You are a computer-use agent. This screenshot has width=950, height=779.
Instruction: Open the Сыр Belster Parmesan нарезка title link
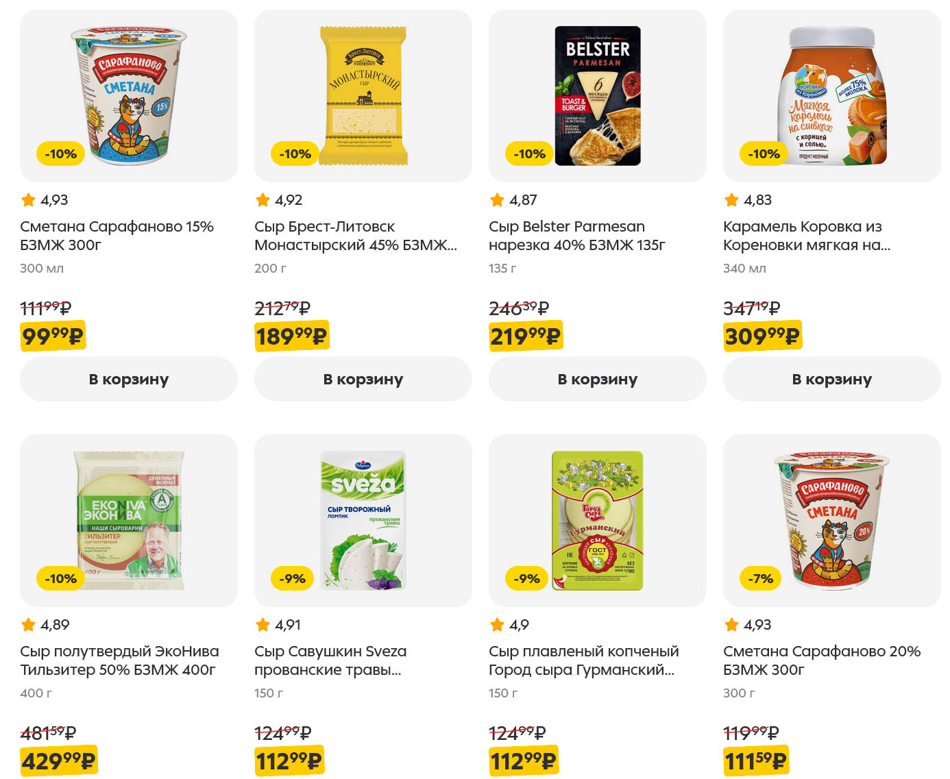pos(576,236)
